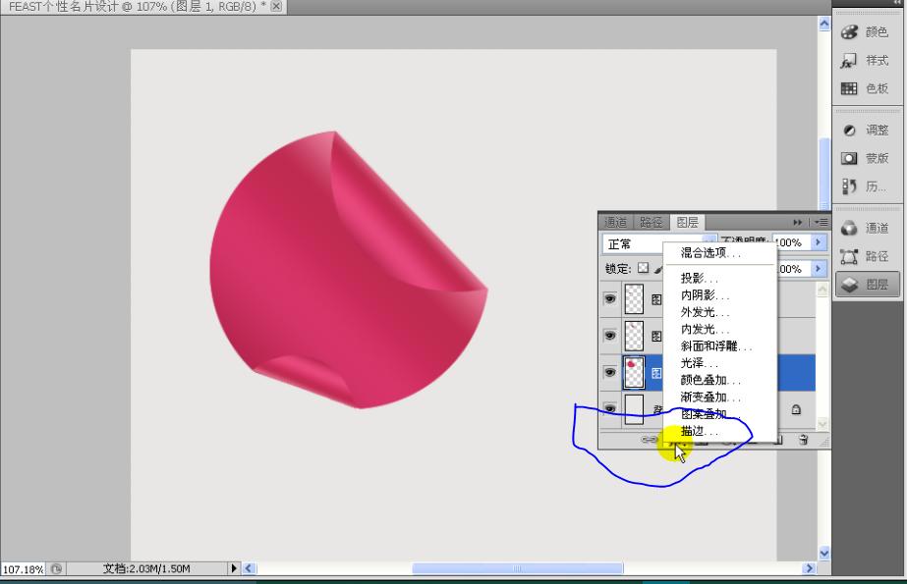The width and height of the screenshot is (907, 584).
Task: Click the pink sticker layer thumbnail
Action: [x=634, y=373]
